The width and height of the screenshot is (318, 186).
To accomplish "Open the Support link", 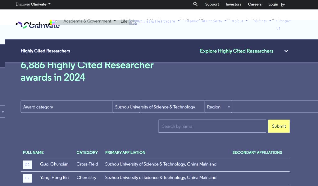I will click(x=212, y=4).
